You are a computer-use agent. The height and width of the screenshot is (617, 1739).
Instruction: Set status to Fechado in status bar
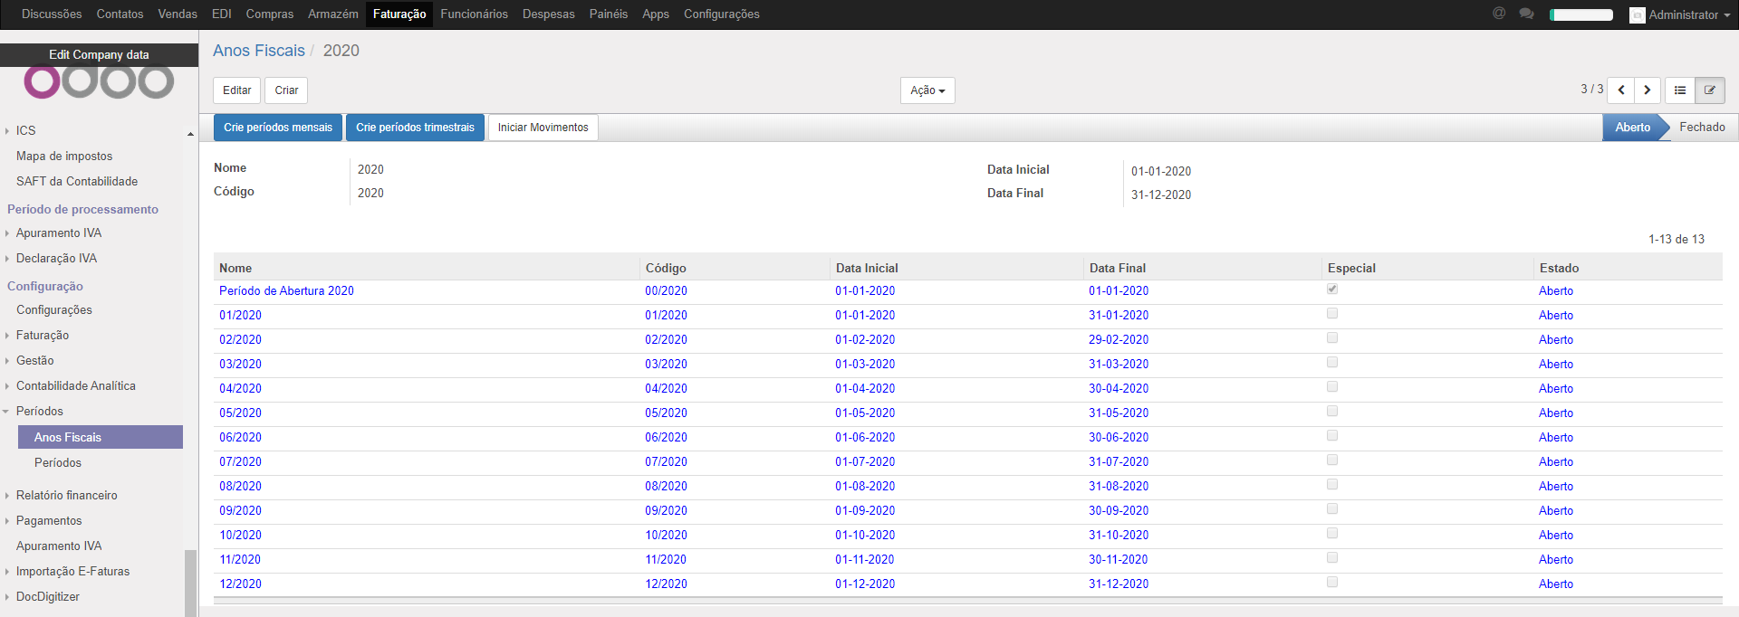tap(1702, 128)
